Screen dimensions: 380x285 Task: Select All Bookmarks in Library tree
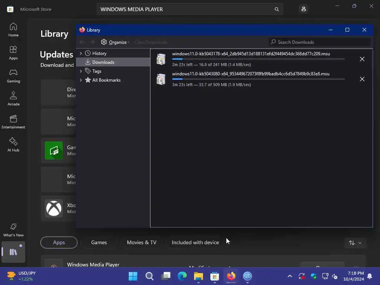pos(106,80)
